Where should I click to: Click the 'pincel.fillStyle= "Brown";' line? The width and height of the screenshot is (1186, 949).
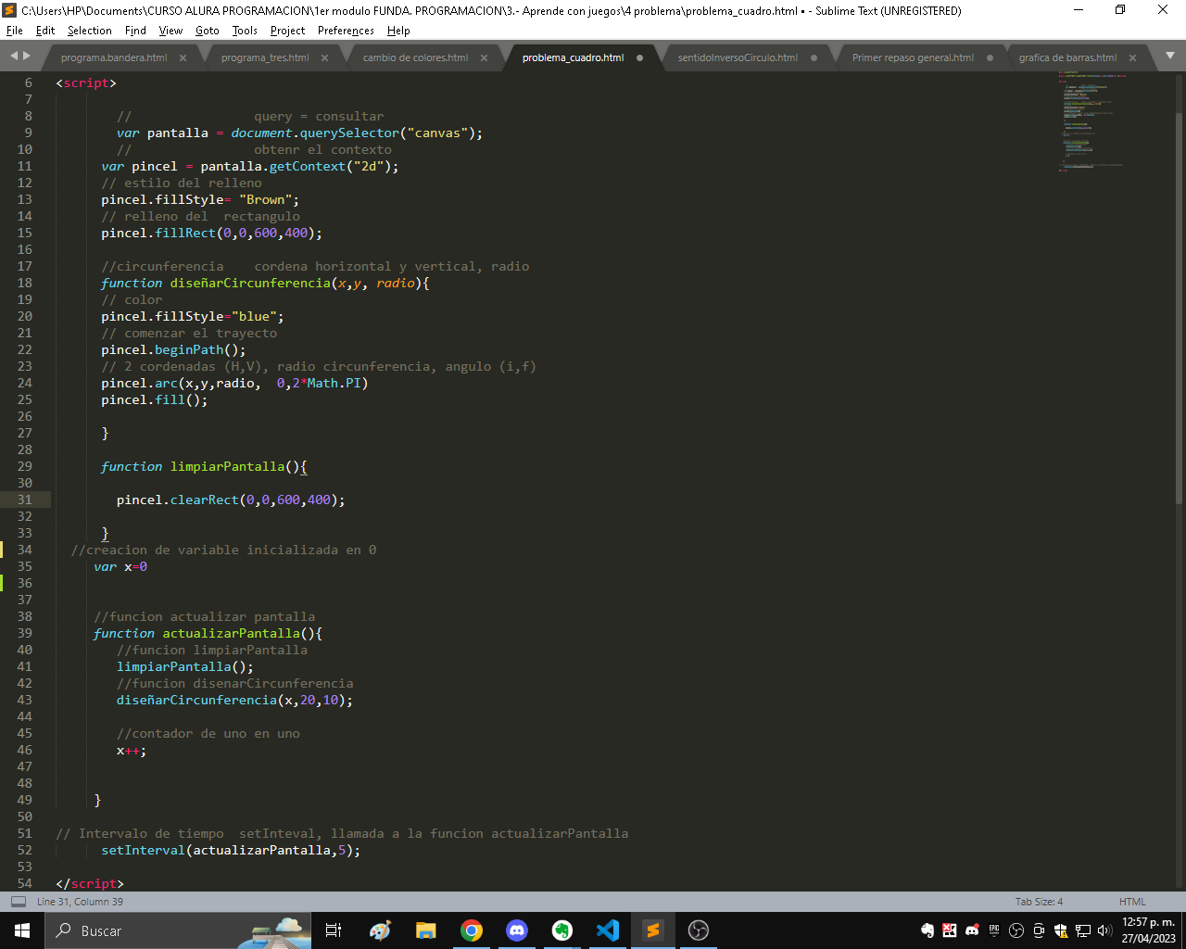(x=200, y=199)
